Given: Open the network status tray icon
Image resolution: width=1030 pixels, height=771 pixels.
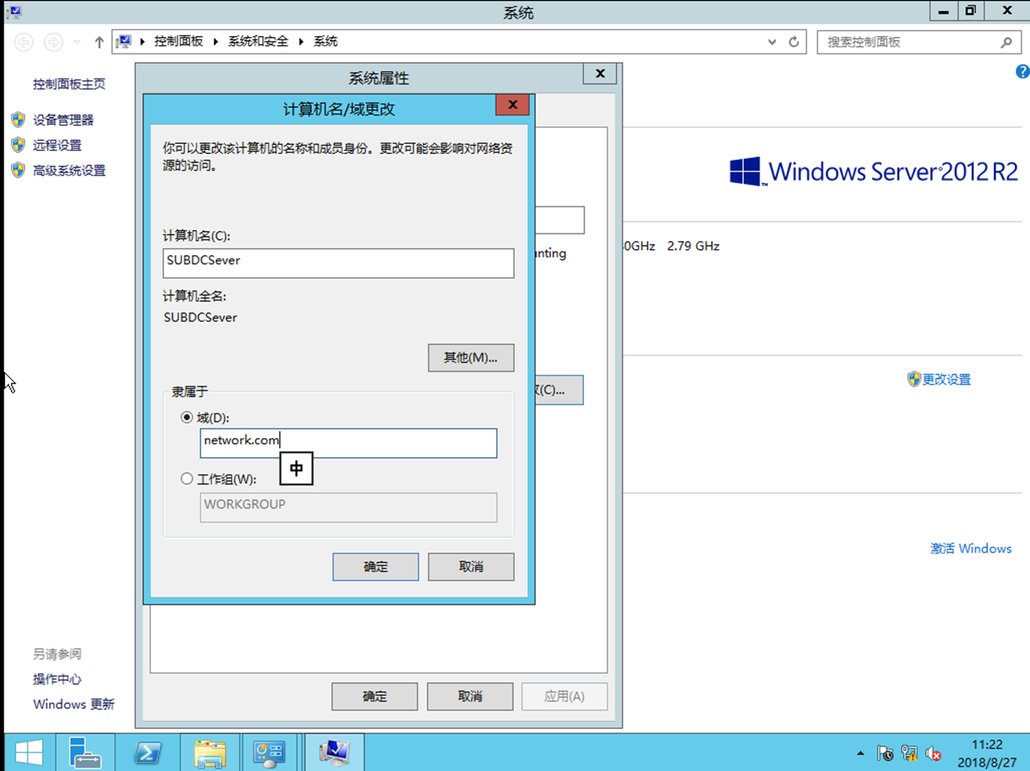Looking at the screenshot, I should pos(910,753).
